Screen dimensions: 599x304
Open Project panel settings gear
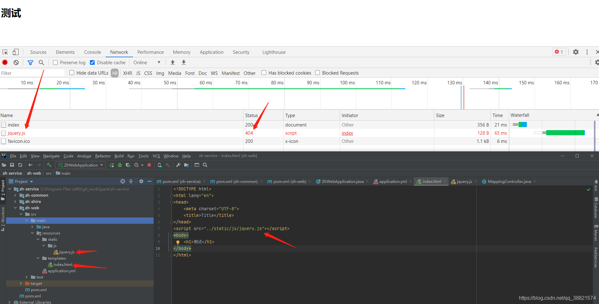(x=141, y=181)
